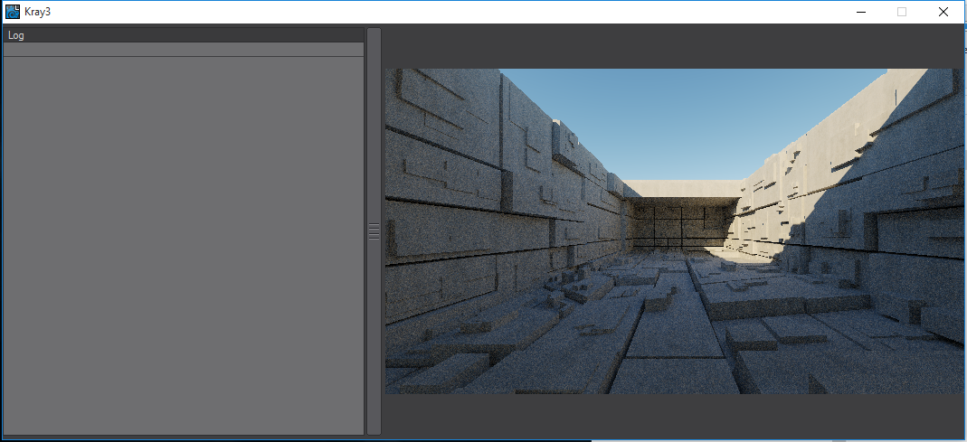Viewport: 967px width, 442px height.
Task: Click the Kray3 application icon in title bar
Action: point(13,12)
